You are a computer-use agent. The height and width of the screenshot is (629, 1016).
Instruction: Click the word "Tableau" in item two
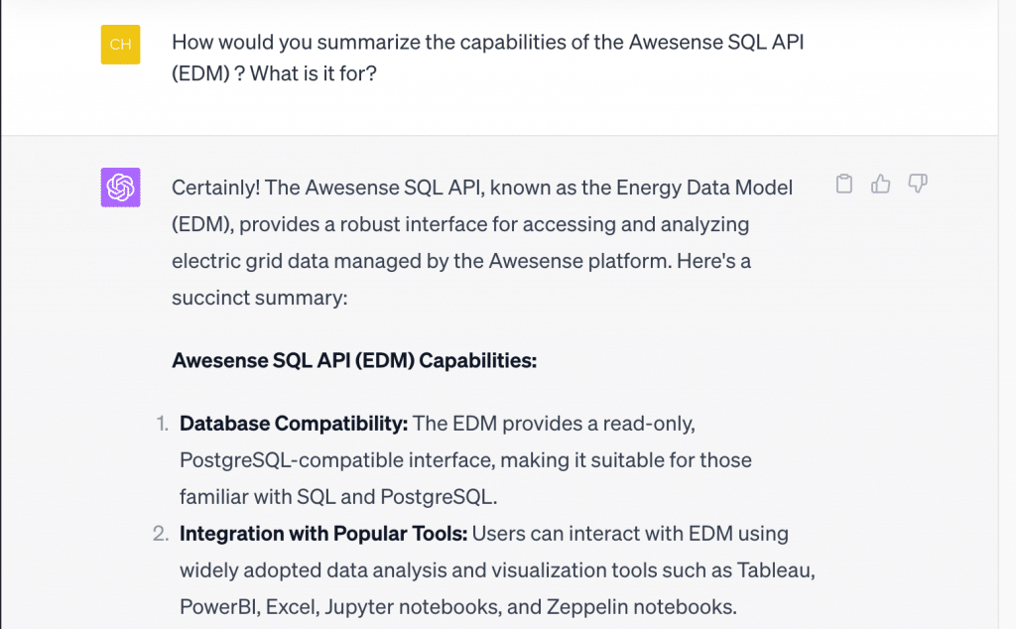[x=774, y=570]
